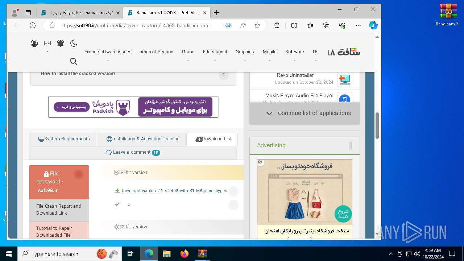Open the tab actions menu icon
The image size is (464, 261).
pyautogui.click(x=28, y=13)
